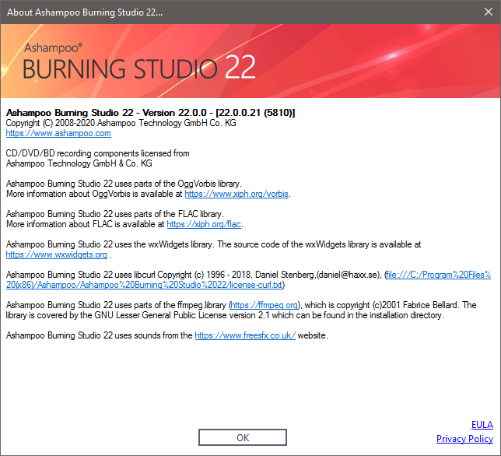This screenshot has width=501, height=456.
Task: Open the license-curl.txt file link
Action: coord(248,279)
